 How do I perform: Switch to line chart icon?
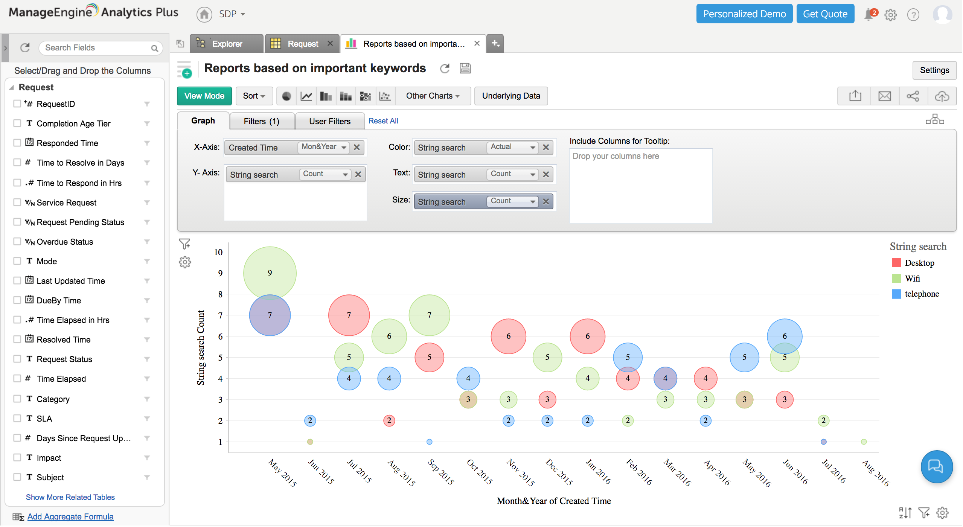pos(306,96)
